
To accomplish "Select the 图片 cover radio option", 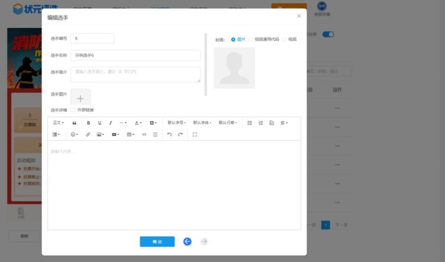I will pyautogui.click(x=233, y=39).
